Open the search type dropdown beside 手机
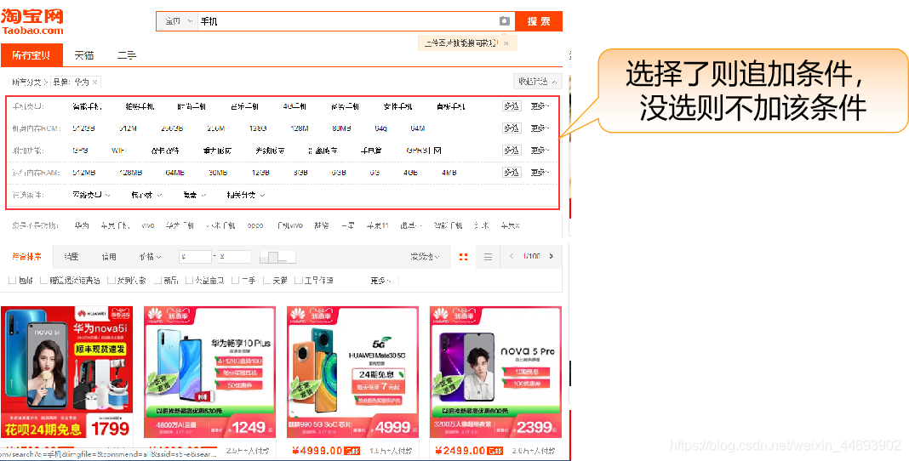Screen dimensions: 909x461 point(177,21)
